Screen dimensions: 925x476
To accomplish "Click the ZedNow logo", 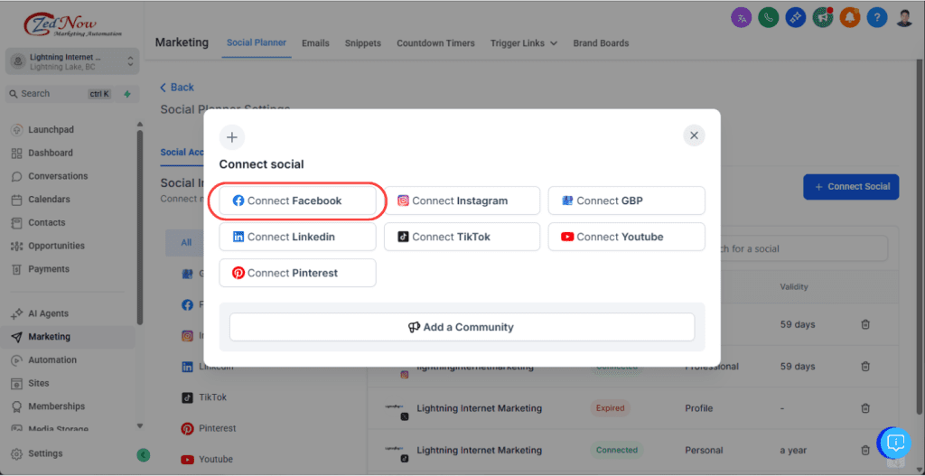I will pos(72,23).
